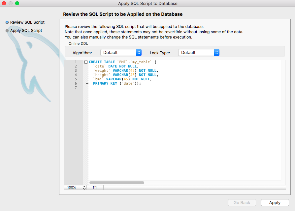This screenshot has width=295, height=211.
Task: Click the 1:1 cursor position indicator
Action: point(95,188)
